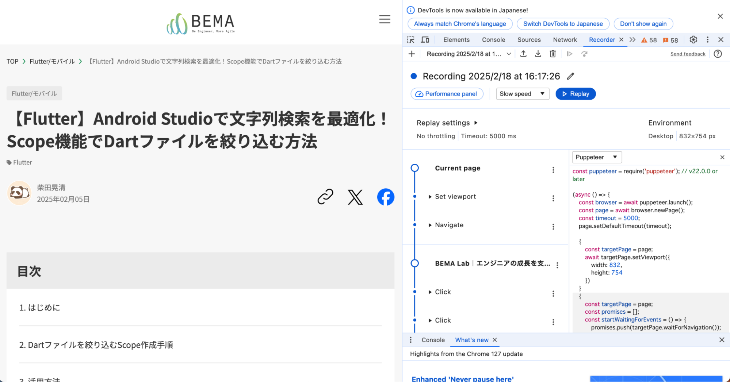The image size is (730, 382).
Task: Click the export recording upload icon
Action: [523, 54]
